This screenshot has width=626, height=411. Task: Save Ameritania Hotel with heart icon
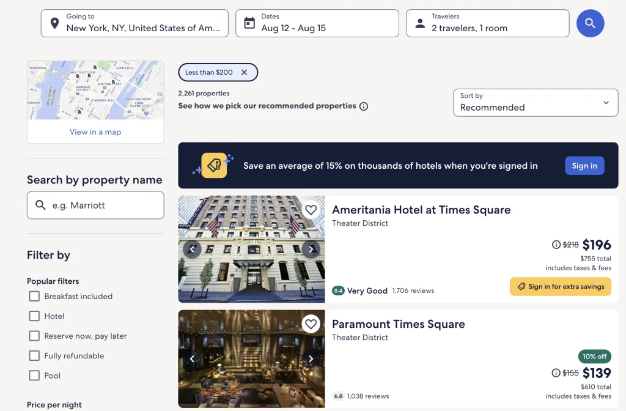[311, 210]
